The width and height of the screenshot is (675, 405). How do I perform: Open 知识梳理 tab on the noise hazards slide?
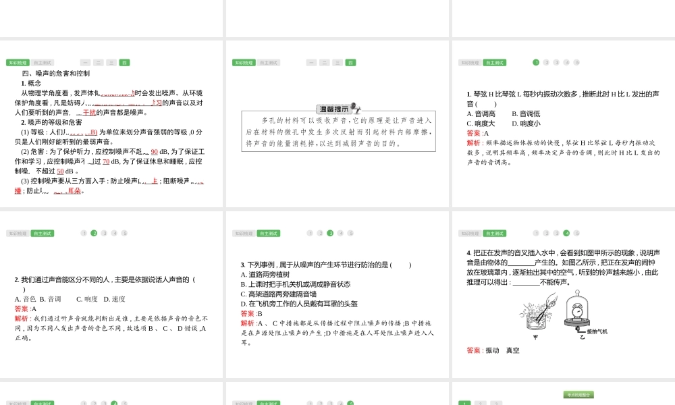[x=18, y=62]
